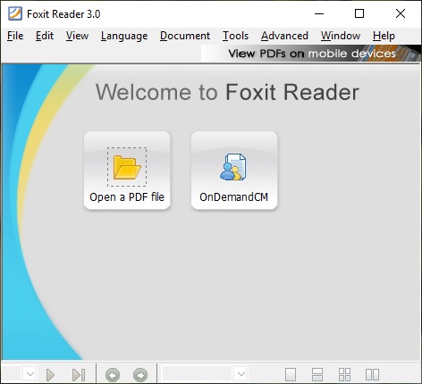Image resolution: width=422 pixels, height=384 pixels.
Task: Expand the zoom level dropdown arrow
Action: 241,373
